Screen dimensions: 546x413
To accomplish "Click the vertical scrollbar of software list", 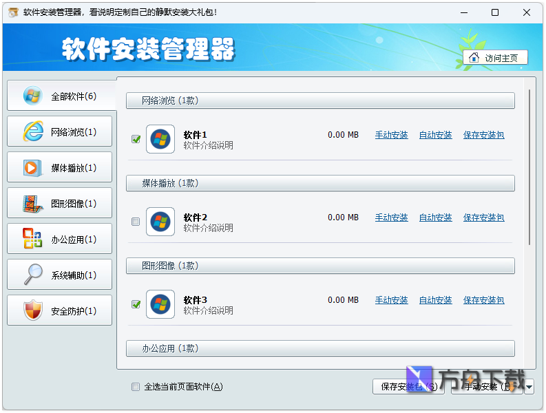I will coord(529,167).
